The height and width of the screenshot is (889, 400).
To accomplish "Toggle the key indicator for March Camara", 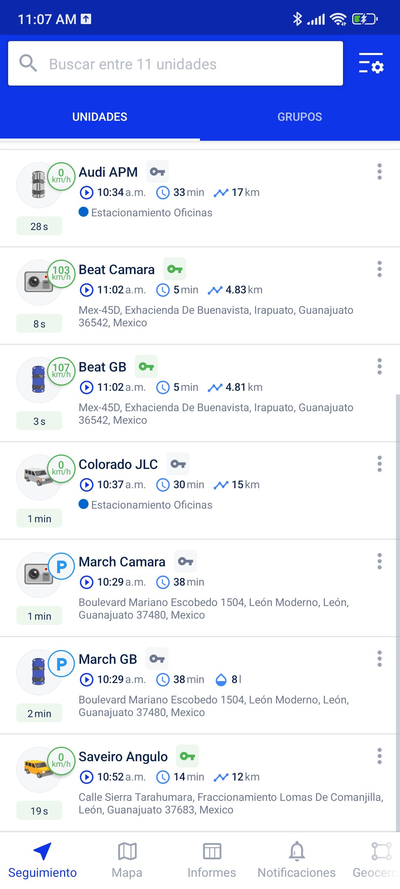I will (x=186, y=561).
